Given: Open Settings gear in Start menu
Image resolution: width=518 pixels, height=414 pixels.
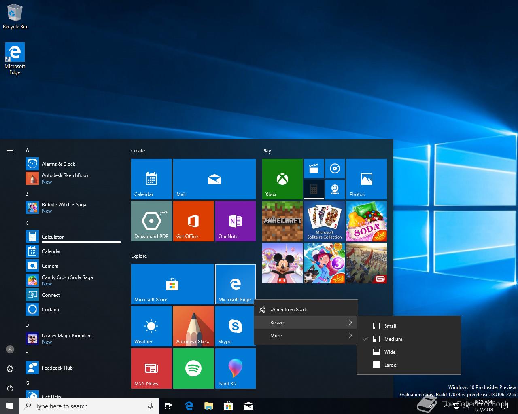Looking at the screenshot, I should tap(10, 369).
